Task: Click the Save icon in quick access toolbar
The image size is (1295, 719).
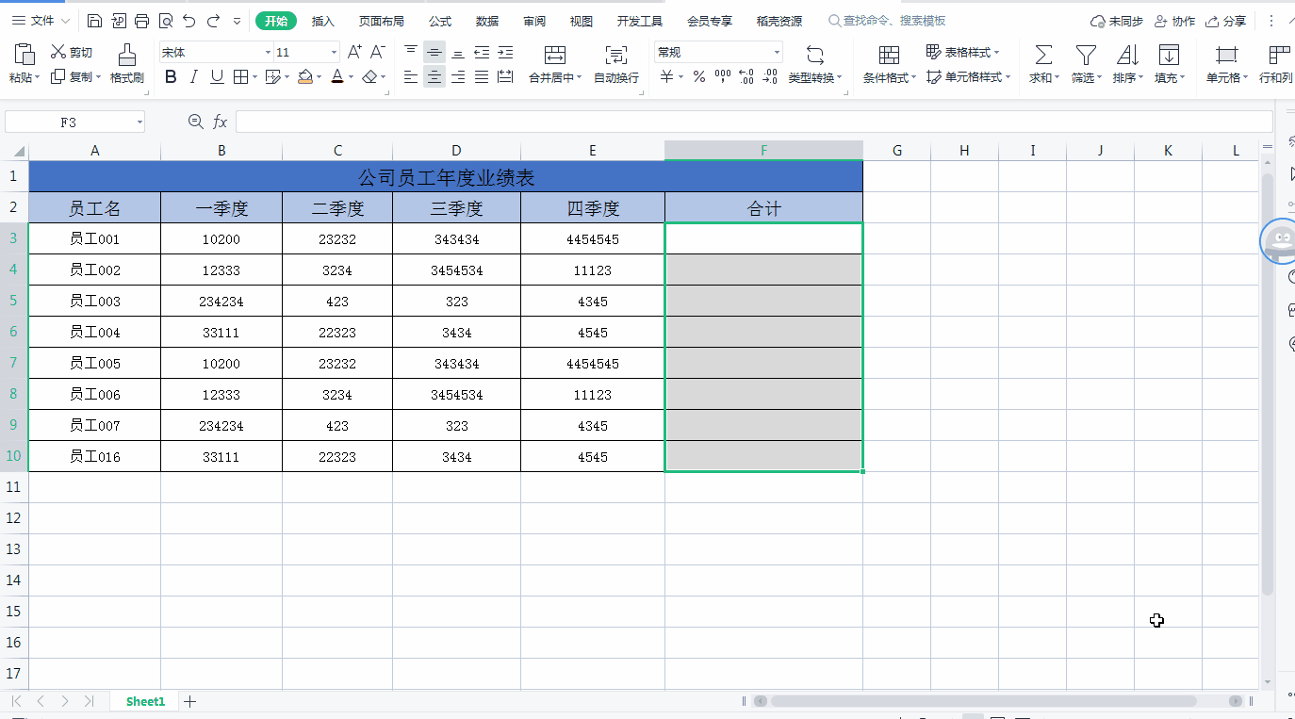Action: [94, 21]
